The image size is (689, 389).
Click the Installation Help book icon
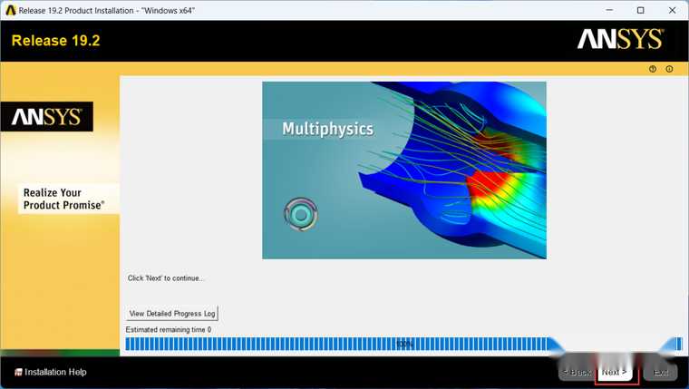point(18,373)
